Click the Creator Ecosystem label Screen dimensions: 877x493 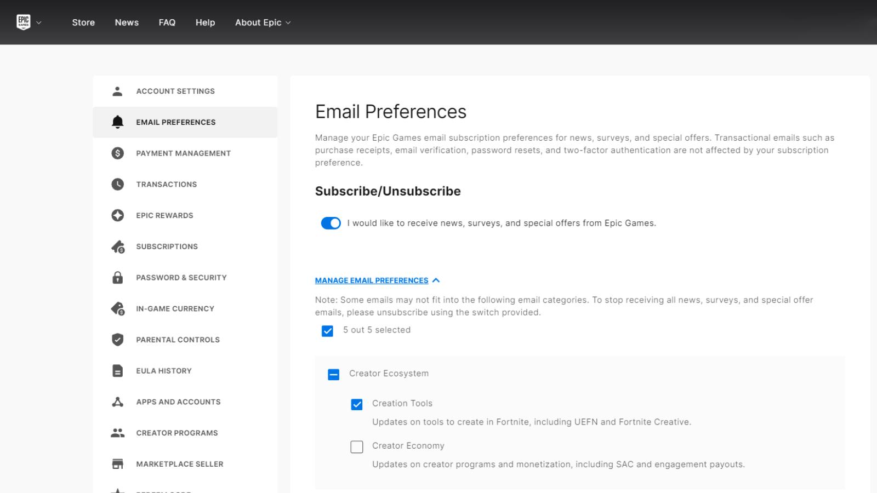pos(389,374)
